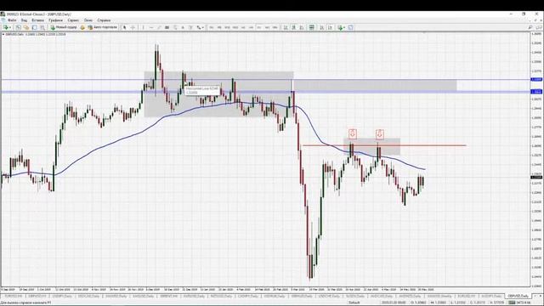This screenshot has width=544, height=306.
Task: Switch timeframe to D1
Action: click(x=259, y=27)
